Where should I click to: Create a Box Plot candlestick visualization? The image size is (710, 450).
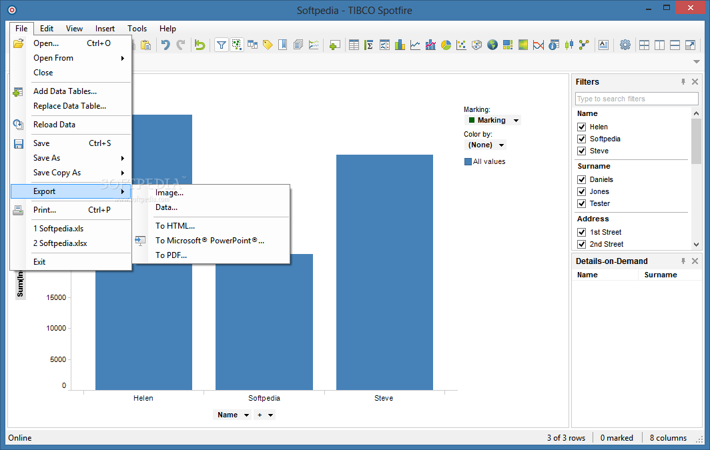click(569, 45)
